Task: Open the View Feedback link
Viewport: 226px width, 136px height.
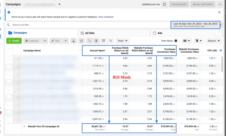Action: point(106,17)
